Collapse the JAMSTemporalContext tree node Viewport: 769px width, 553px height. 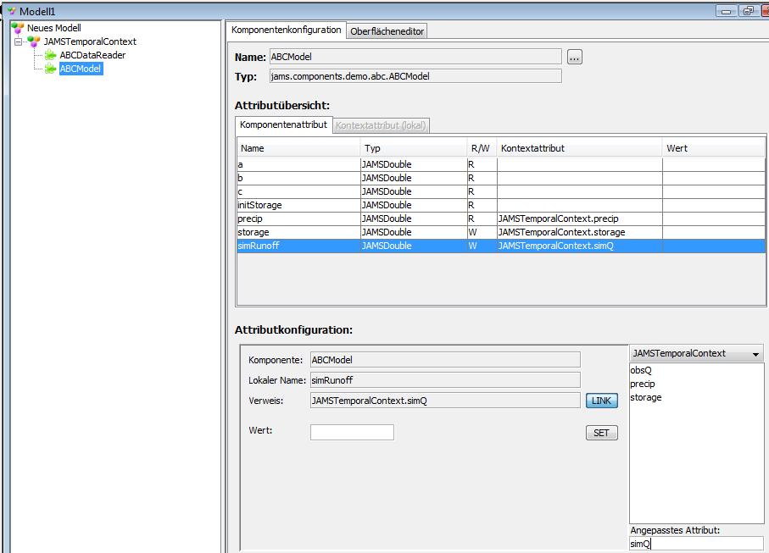coord(19,41)
